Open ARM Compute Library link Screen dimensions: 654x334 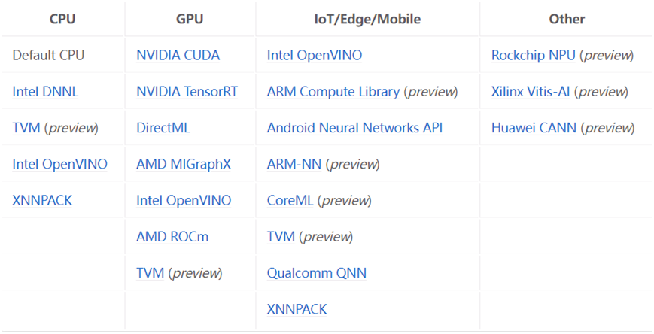(x=333, y=91)
